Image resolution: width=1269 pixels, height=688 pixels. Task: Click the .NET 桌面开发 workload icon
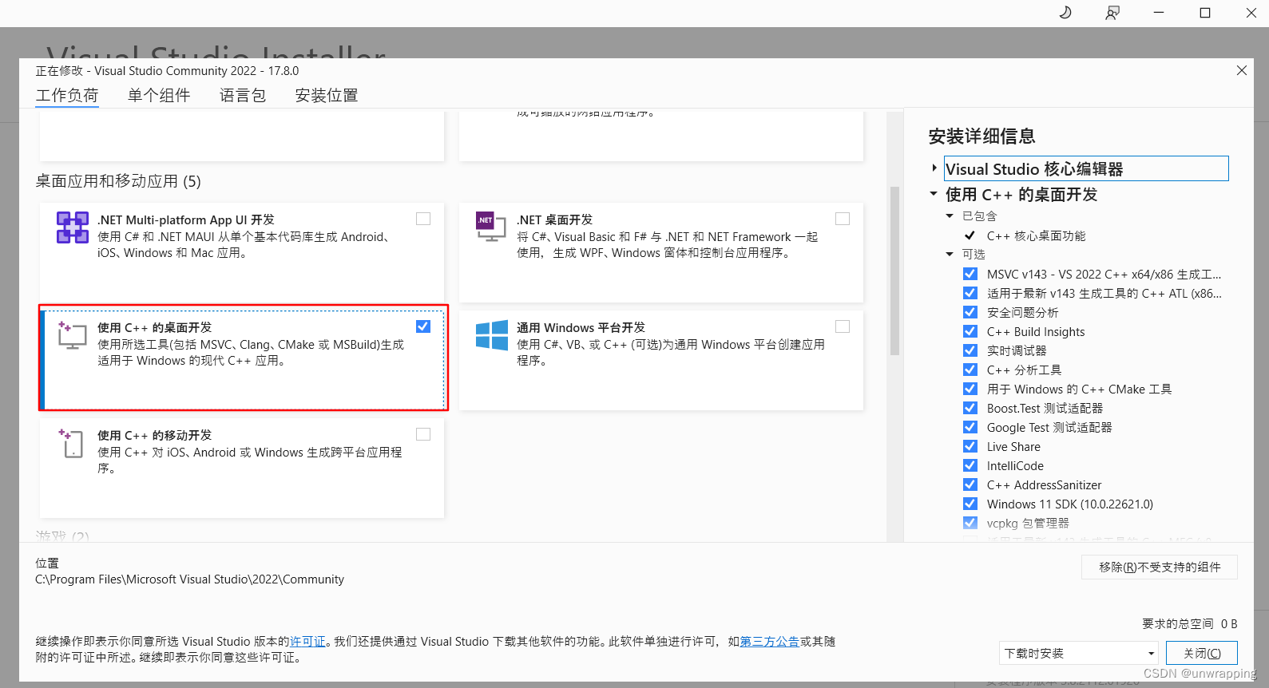click(x=491, y=227)
